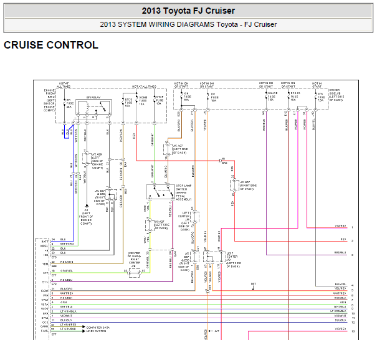
Task: Click the ETCS FUSE label
Action: [128, 103]
